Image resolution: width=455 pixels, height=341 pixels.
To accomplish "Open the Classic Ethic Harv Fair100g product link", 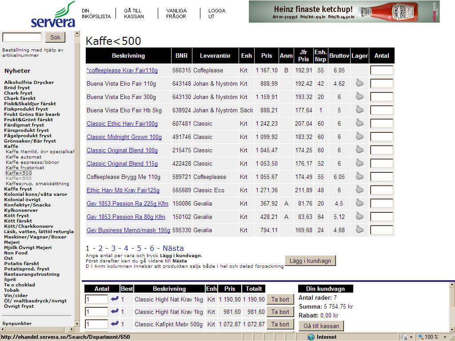I will pos(122,124).
